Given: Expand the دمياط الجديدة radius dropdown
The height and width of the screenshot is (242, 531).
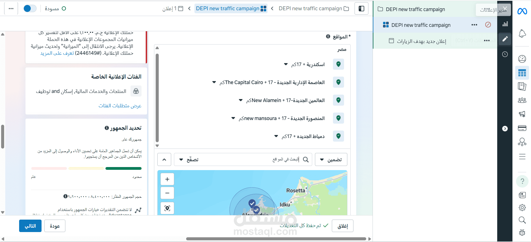Looking at the screenshot, I should click(276, 136).
